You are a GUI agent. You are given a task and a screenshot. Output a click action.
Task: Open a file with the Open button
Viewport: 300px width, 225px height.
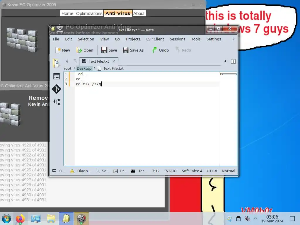tap(84, 50)
